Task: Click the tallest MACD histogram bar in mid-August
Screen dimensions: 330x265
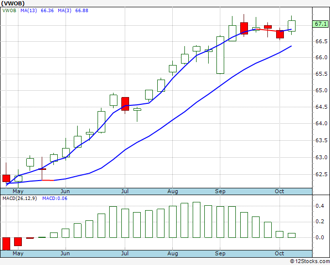Action: [x=197, y=220]
